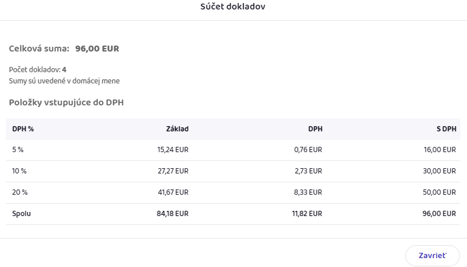The image size is (467, 267).
Task: Click the 41,67 EUR base amount
Action: 172,192
